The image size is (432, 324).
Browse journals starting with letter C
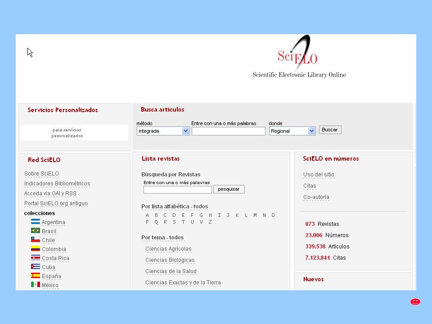tap(165, 215)
